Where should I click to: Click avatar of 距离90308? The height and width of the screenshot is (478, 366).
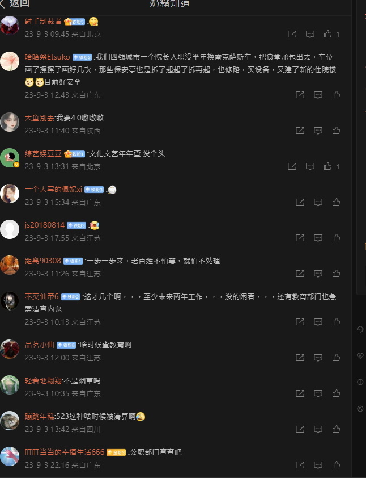tap(10, 265)
